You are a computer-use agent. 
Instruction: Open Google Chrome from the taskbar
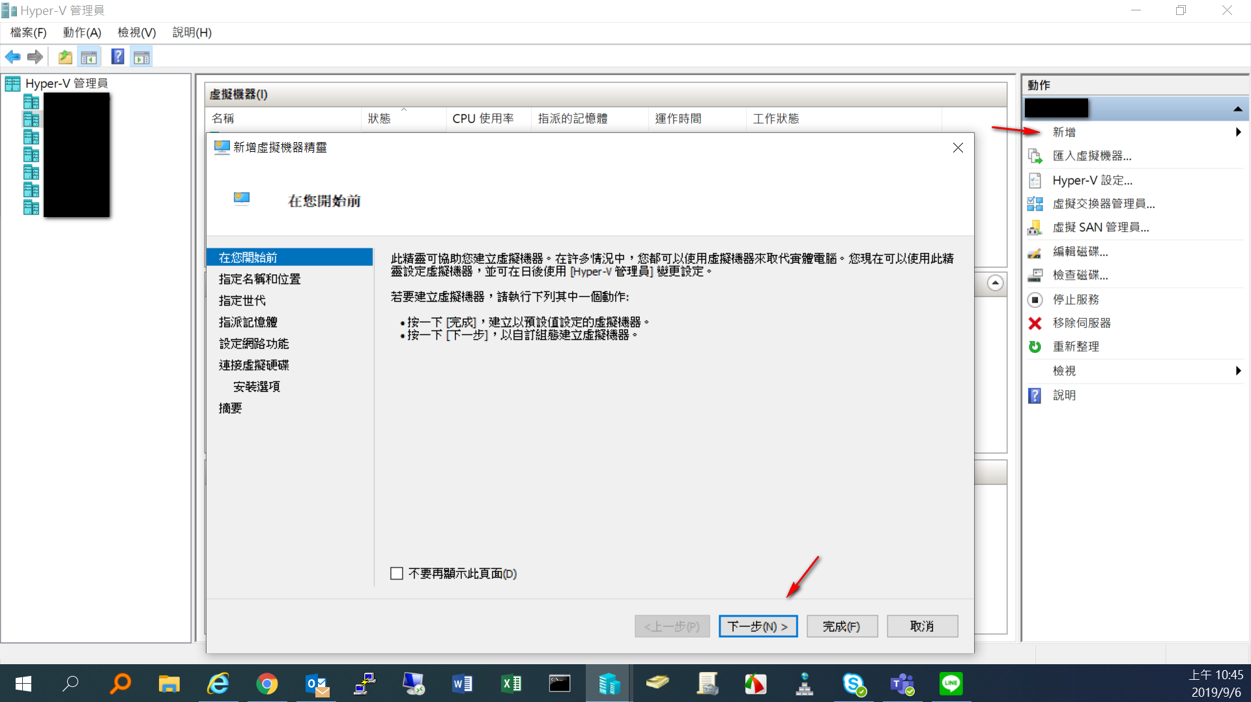266,684
